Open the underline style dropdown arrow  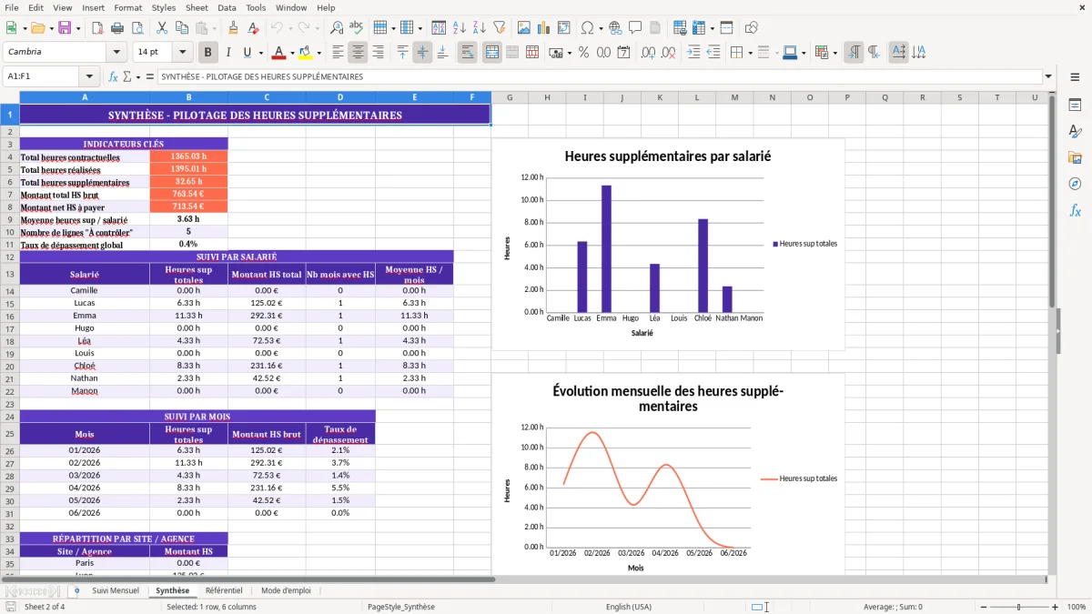click(x=261, y=53)
